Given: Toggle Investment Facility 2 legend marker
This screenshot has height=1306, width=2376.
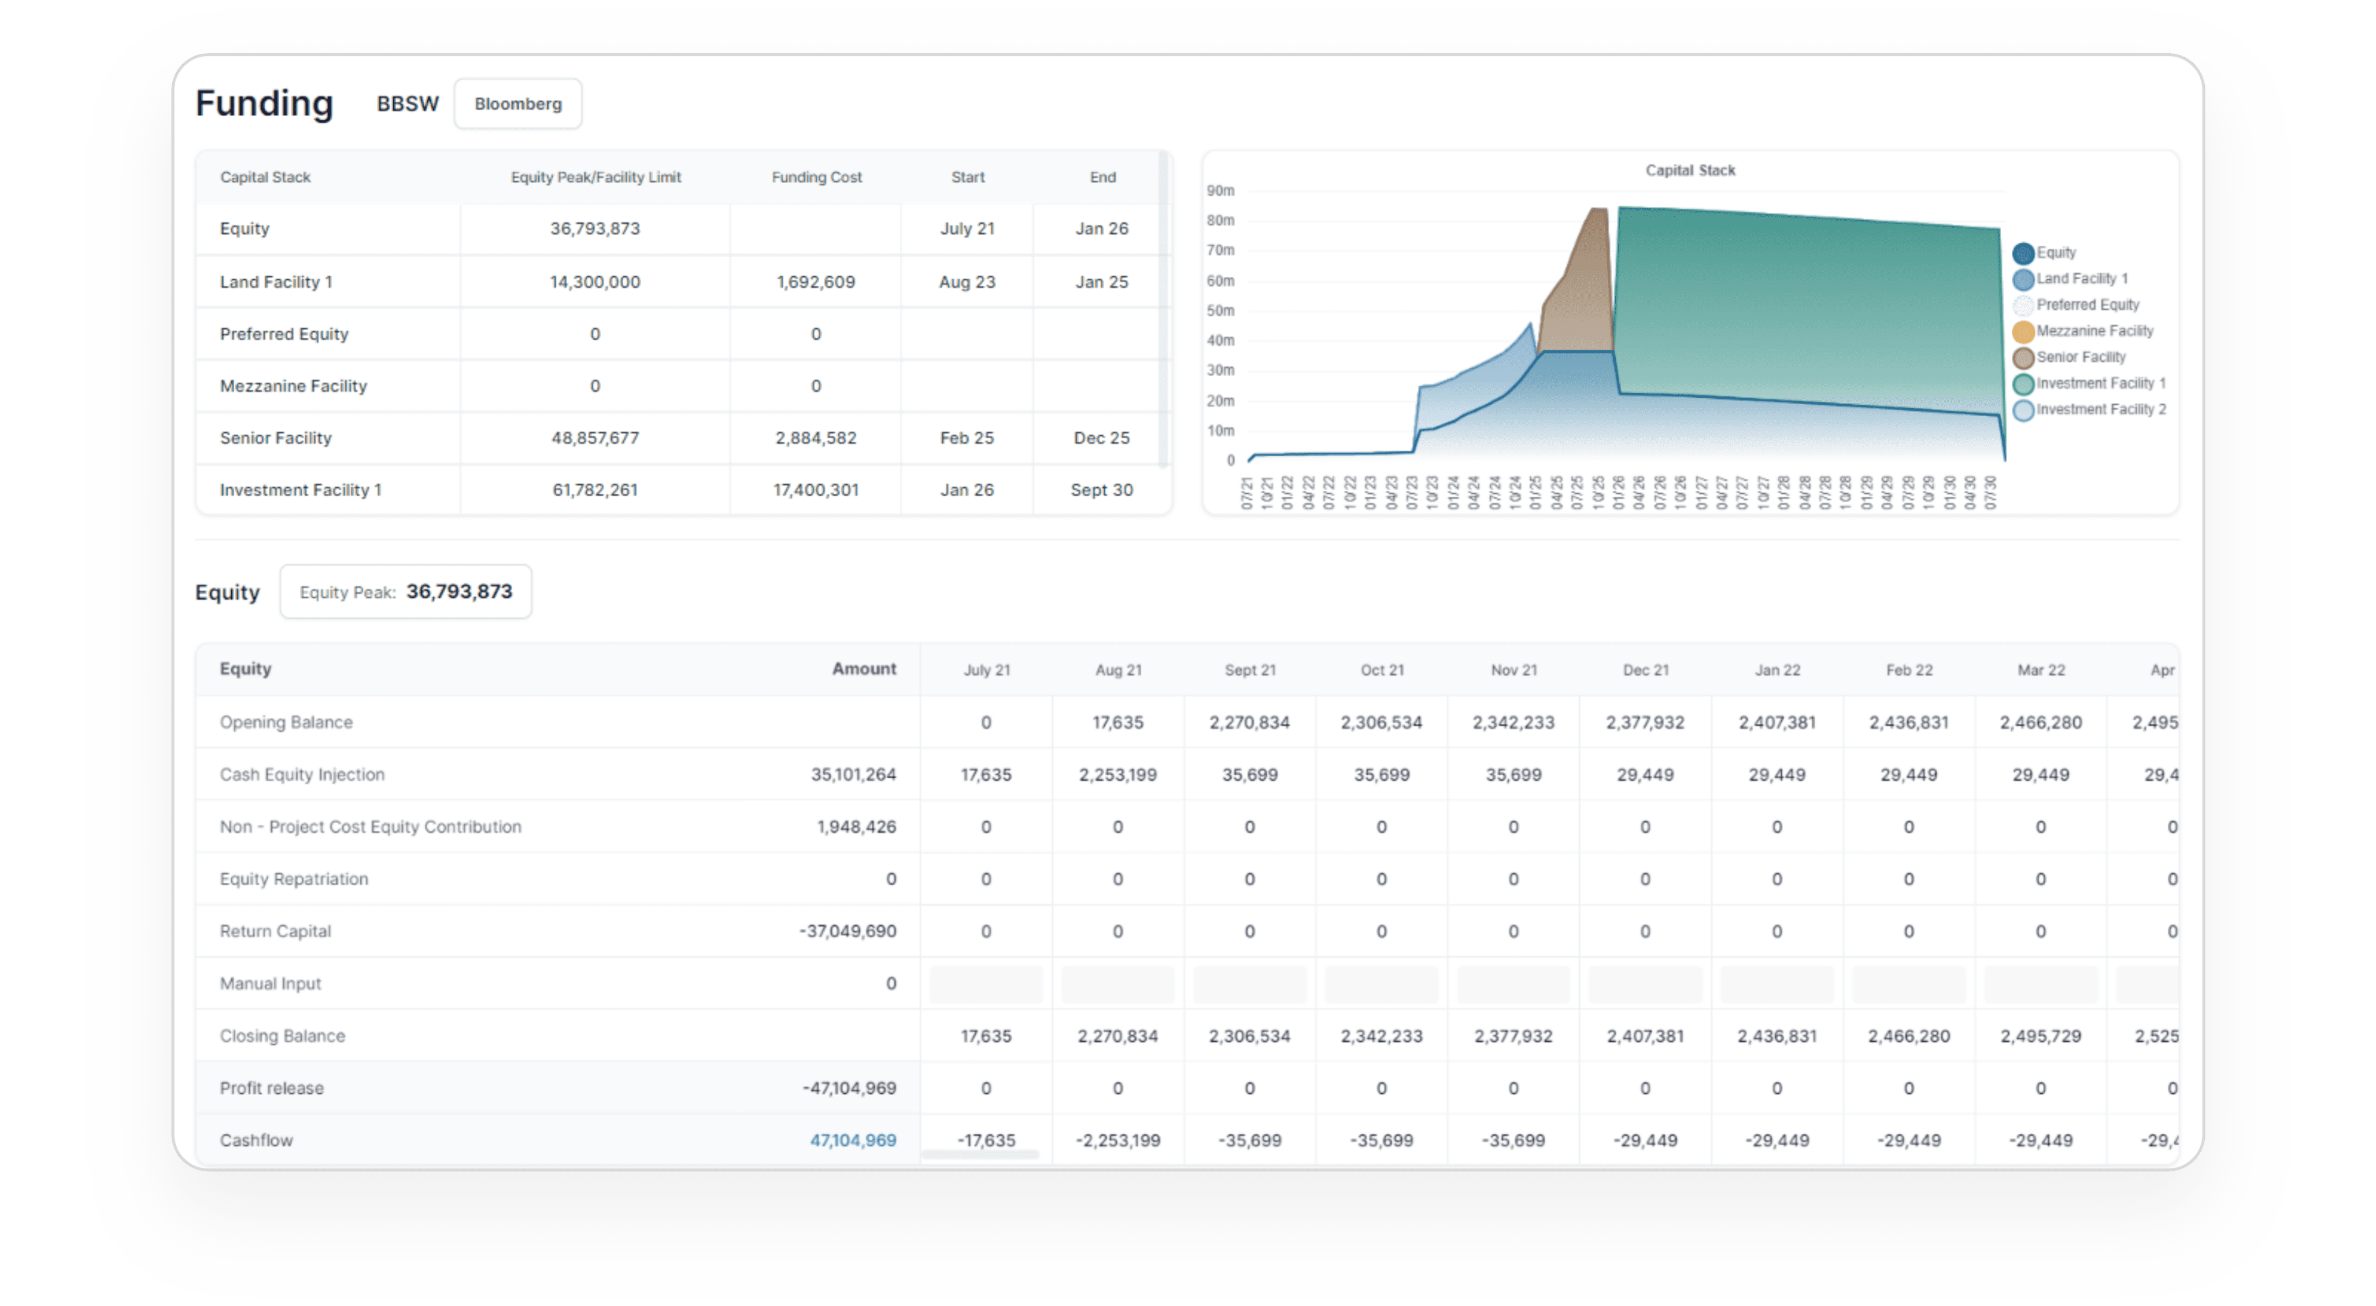Looking at the screenshot, I should click(2024, 409).
